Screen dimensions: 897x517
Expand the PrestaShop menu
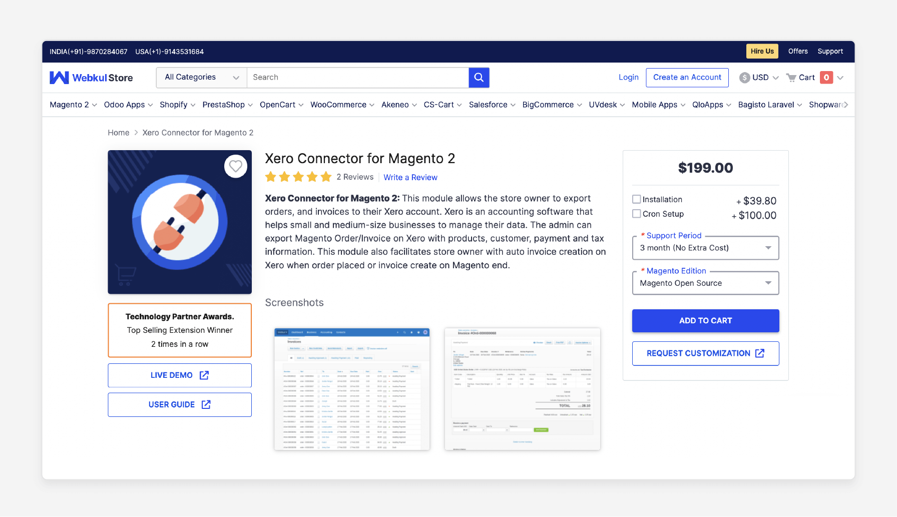click(227, 105)
